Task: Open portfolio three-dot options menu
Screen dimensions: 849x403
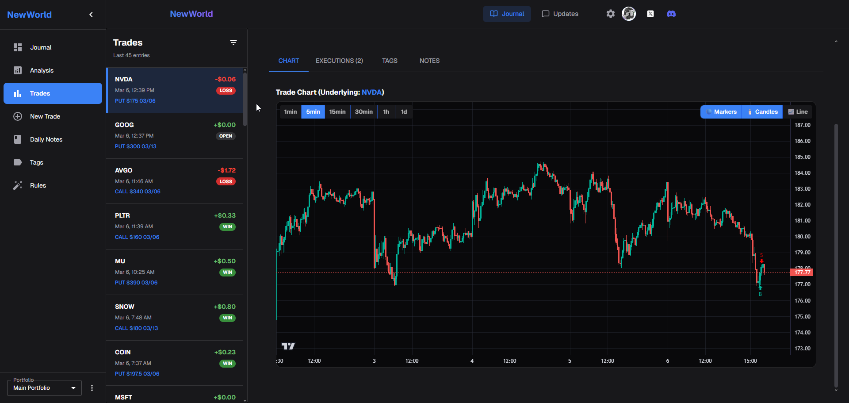Action: coord(92,388)
